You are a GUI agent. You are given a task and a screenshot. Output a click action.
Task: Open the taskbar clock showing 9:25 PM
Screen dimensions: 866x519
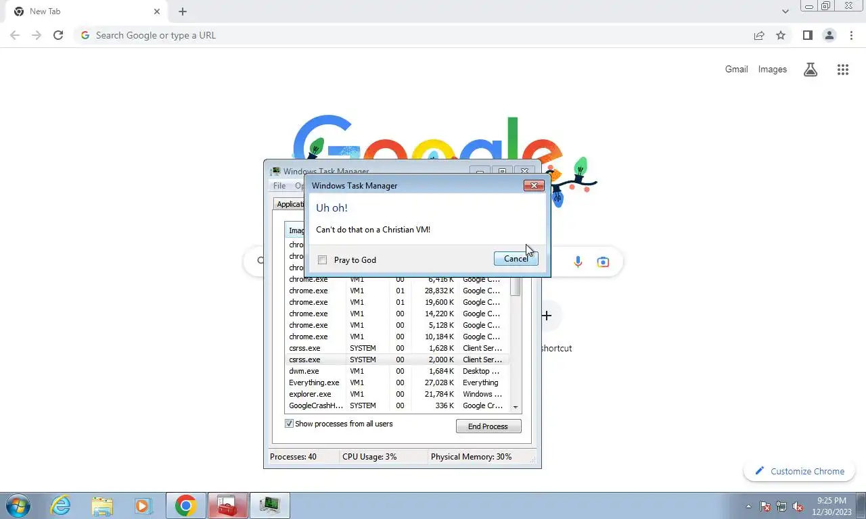coord(831,506)
